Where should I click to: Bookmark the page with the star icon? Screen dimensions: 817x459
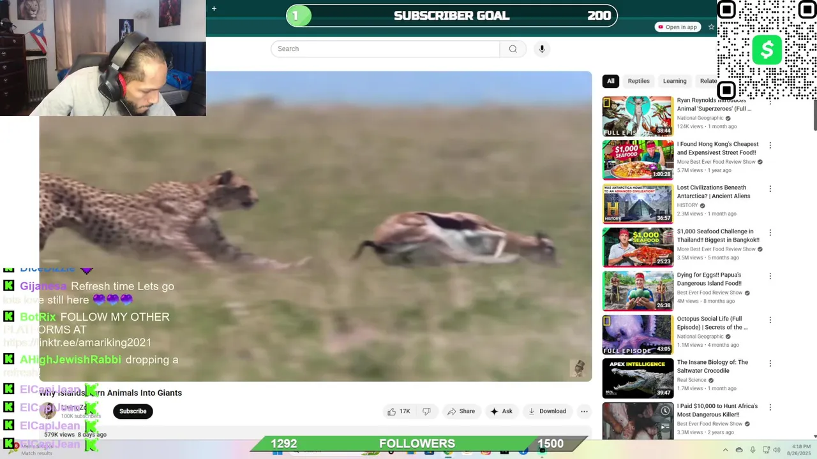711,27
